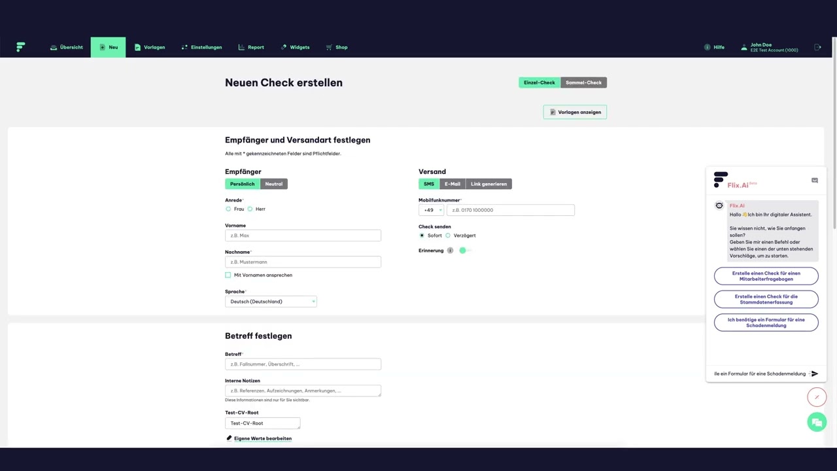This screenshot has width=837, height=471.
Task: Choose E-Mail as Versand method
Action: pyautogui.click(x=453, y=184)
